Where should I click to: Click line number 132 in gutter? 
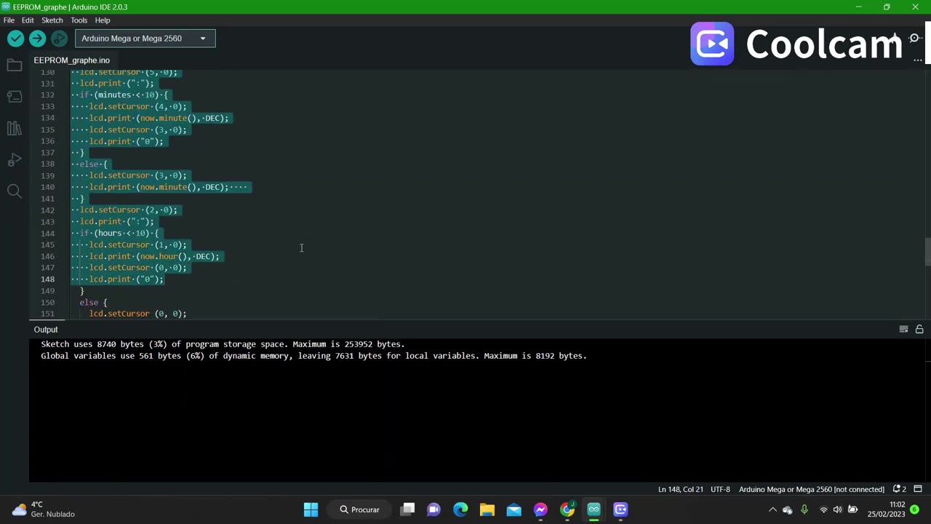click(x=47, y=95)
